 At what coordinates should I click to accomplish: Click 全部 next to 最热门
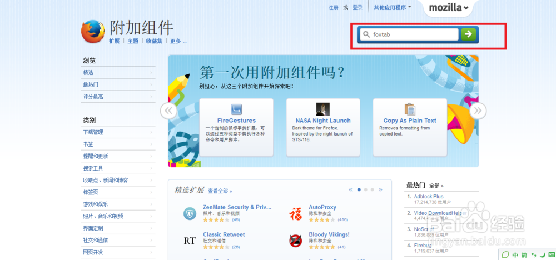[436, 186]
